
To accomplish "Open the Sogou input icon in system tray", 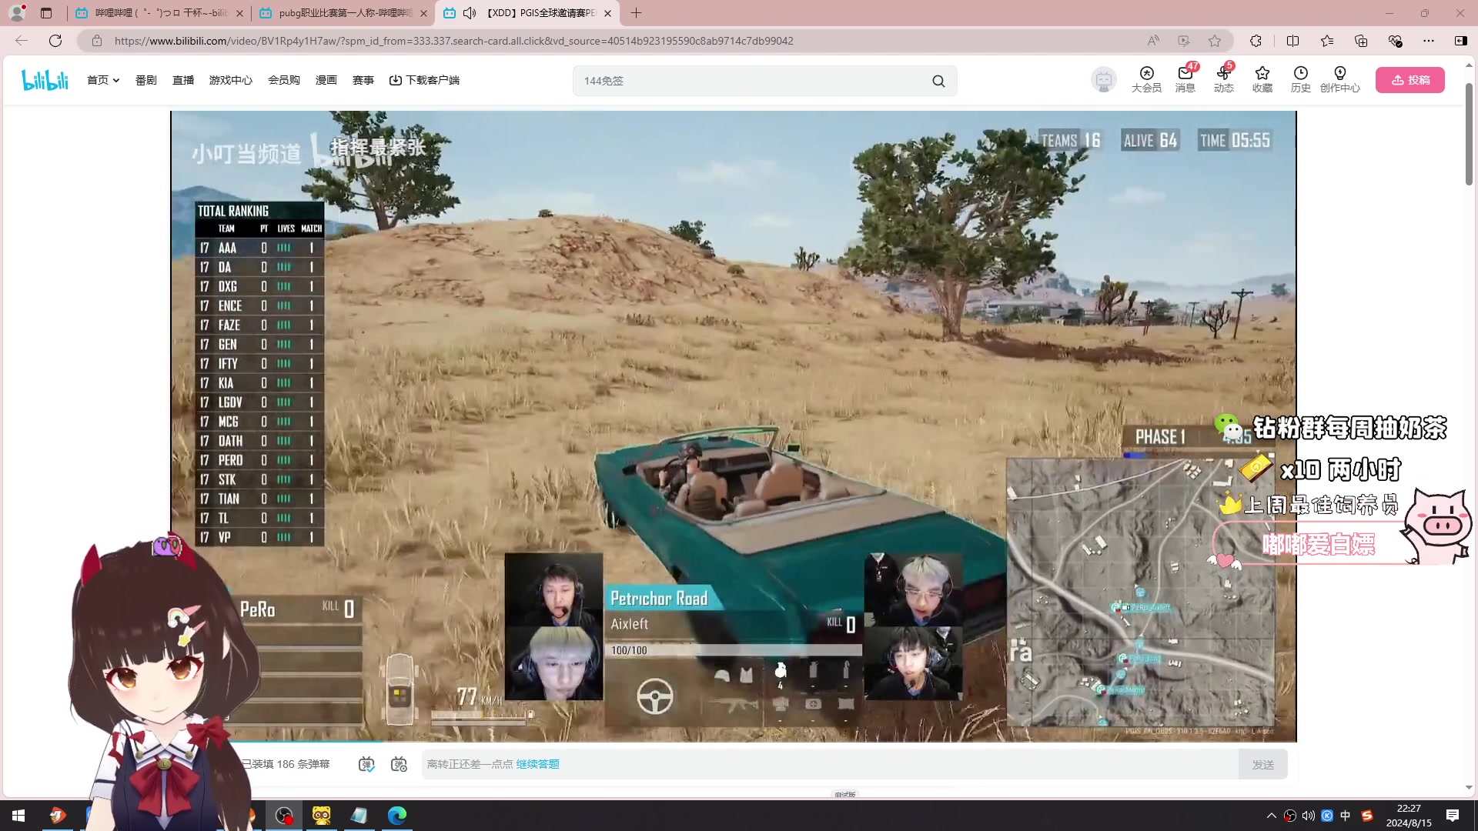I will 1367,816.
